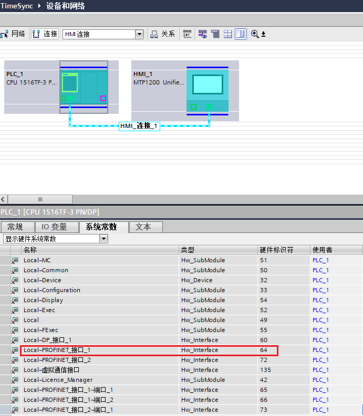Select the Local~虚拟通信接口 name cell
The height and width of the screenshot is (416, 363).
pyautogui.click(x=100, y=370)
